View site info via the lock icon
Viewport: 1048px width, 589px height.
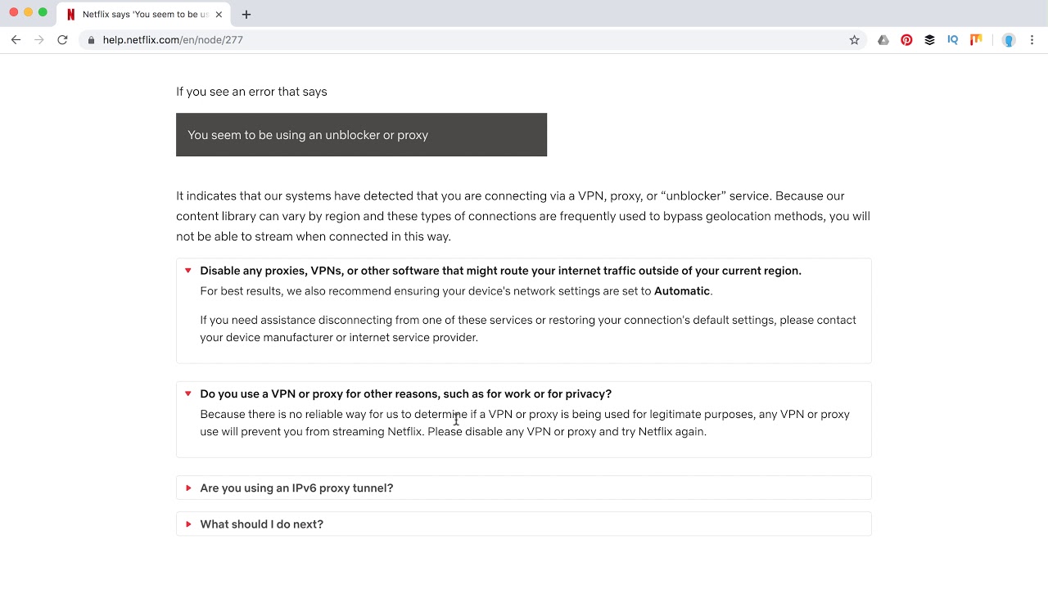tap(91, 40)
